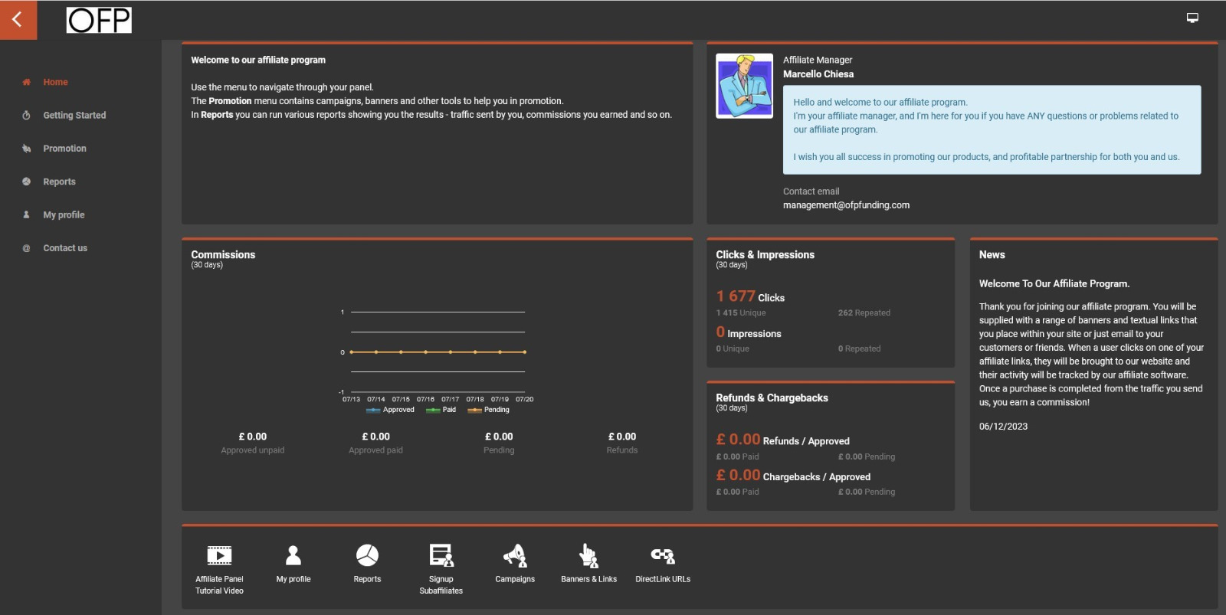
Task: Expand the Promotion sidebar menu
Action: 64,149
